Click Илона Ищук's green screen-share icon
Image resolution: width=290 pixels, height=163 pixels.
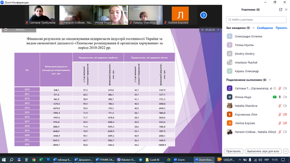275,97
